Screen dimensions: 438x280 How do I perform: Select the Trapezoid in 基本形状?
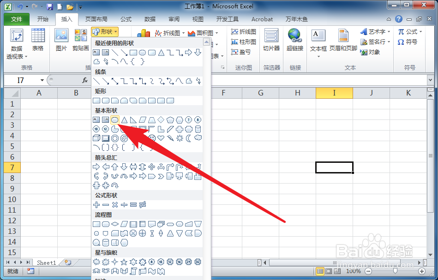[x=152, y=120]
